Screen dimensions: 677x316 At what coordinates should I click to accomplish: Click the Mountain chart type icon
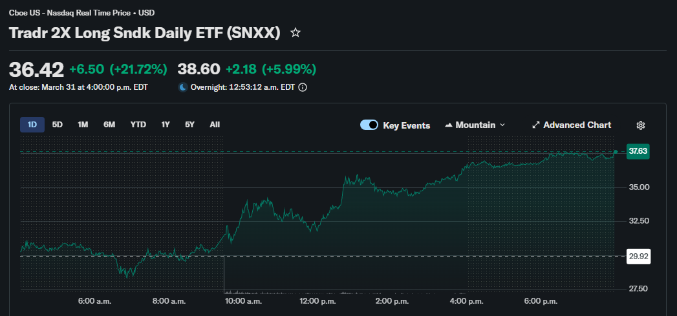[449, 125]
